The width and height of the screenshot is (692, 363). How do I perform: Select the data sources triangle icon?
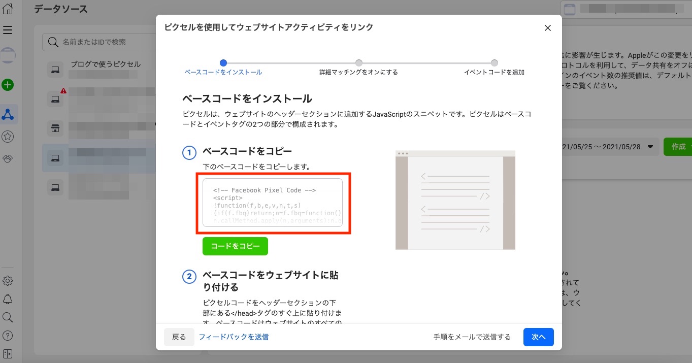tap(8, 115)
